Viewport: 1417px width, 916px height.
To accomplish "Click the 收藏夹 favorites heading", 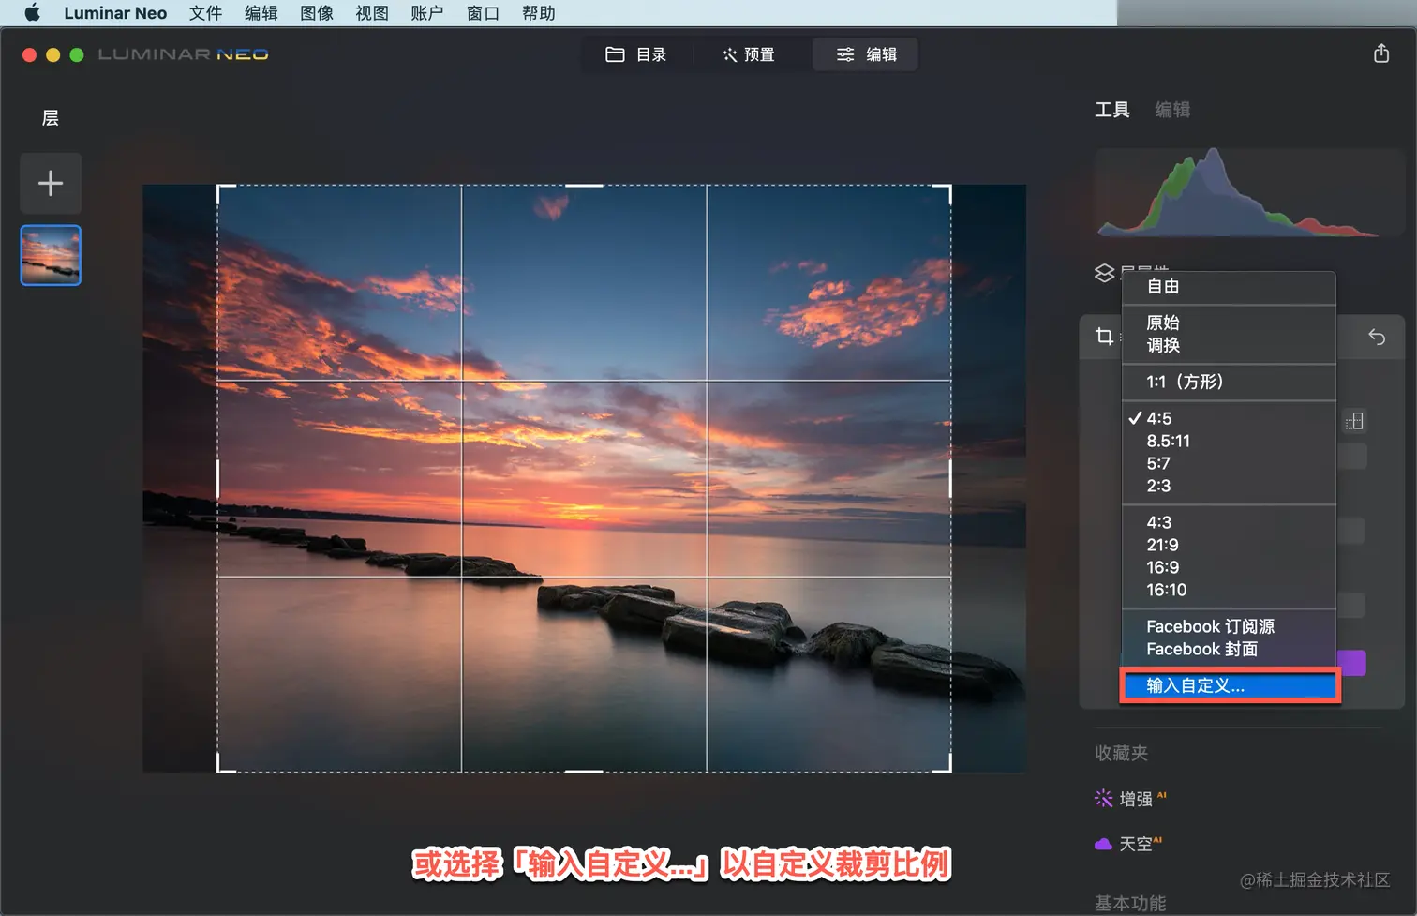I will 1121,753.
